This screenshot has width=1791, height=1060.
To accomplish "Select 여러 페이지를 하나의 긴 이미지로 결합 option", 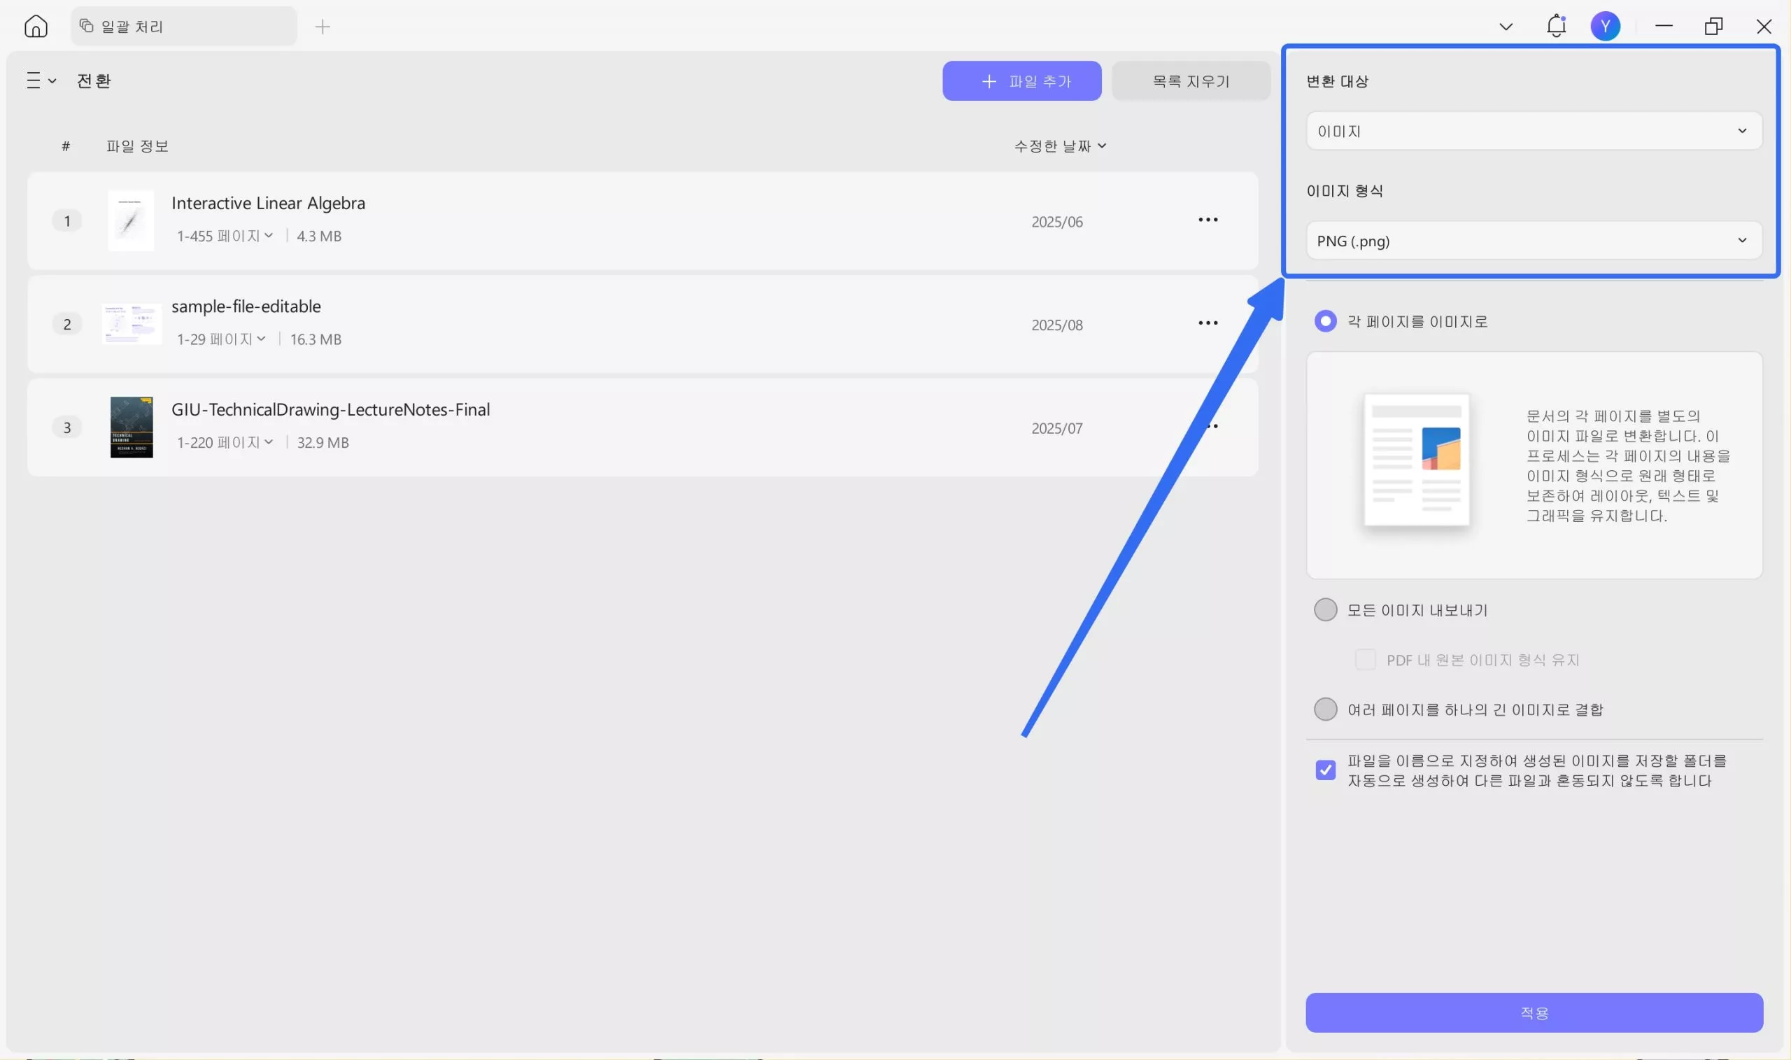I will click(x=1325, y=709).
